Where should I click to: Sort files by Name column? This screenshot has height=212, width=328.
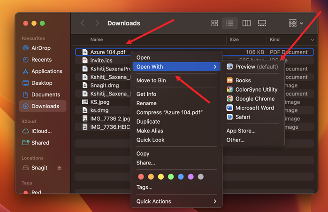[97, 39]
